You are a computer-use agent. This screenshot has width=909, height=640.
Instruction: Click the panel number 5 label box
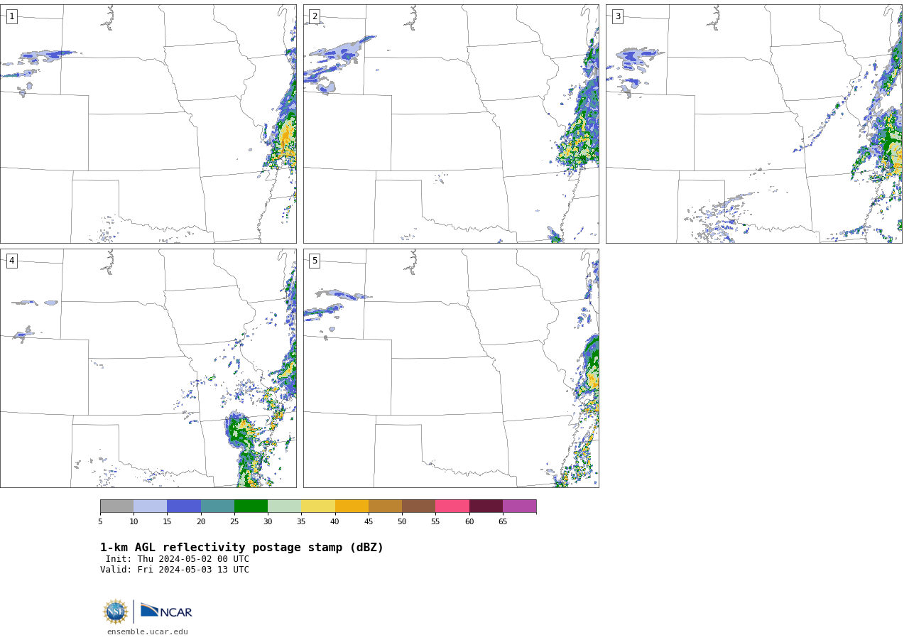click(315, 261)
